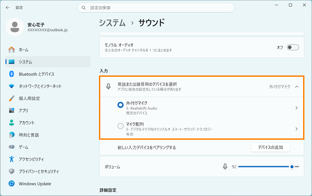Click the volume value 92
The height and width of the screenshot is (196, 312).
click(234, 167)
